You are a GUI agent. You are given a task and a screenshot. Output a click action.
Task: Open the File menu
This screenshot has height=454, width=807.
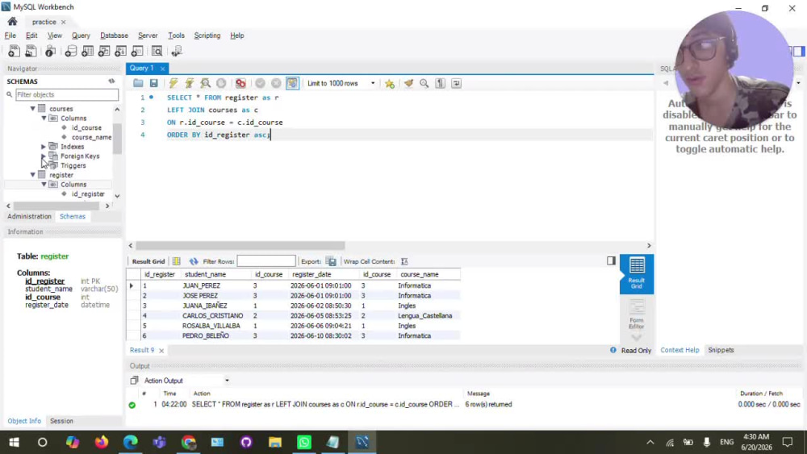pos(10,35)
